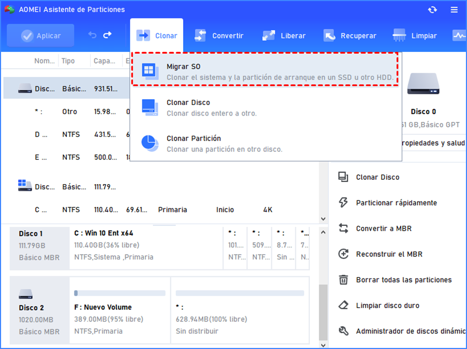The image size is (467, 349).
Task: Click the Particionar rápidamente lightning icon
Action: tap(343, 203)
